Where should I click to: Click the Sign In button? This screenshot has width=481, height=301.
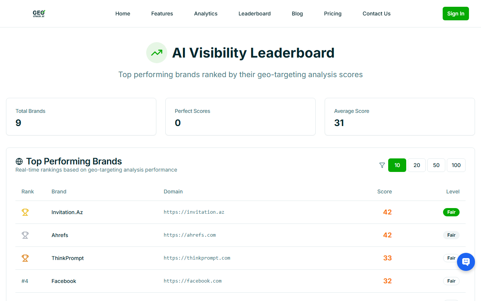[456, 14]
